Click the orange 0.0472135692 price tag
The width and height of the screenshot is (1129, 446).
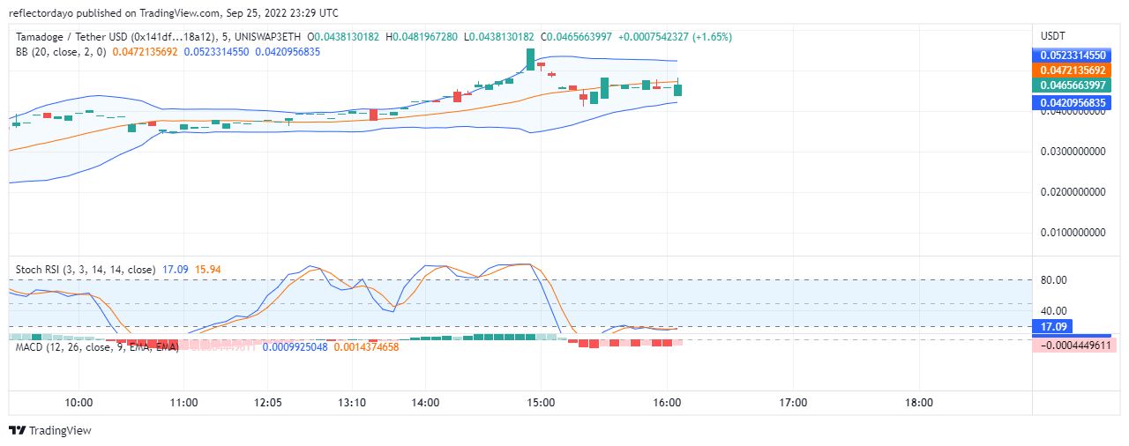pos(1072,70)
